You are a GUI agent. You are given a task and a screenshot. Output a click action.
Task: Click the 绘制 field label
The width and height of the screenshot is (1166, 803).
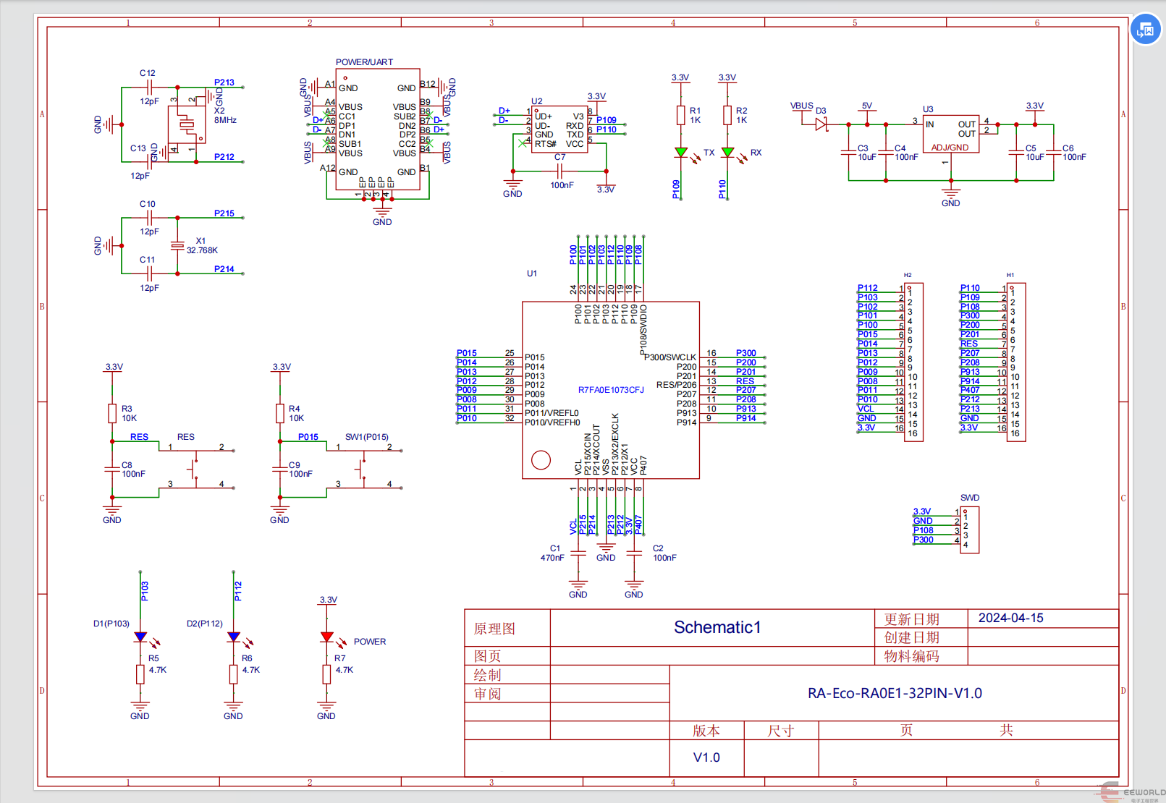[x=487, y=675]
